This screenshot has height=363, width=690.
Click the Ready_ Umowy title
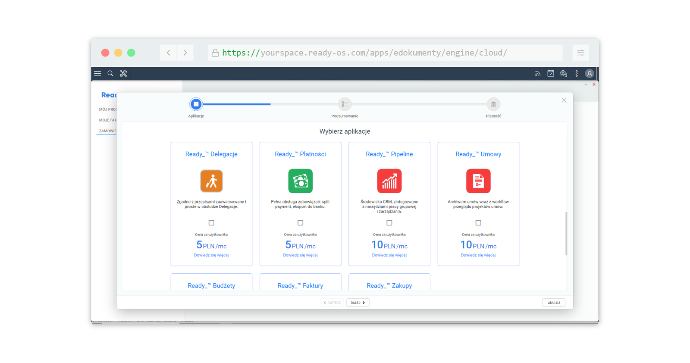(478, 154)
